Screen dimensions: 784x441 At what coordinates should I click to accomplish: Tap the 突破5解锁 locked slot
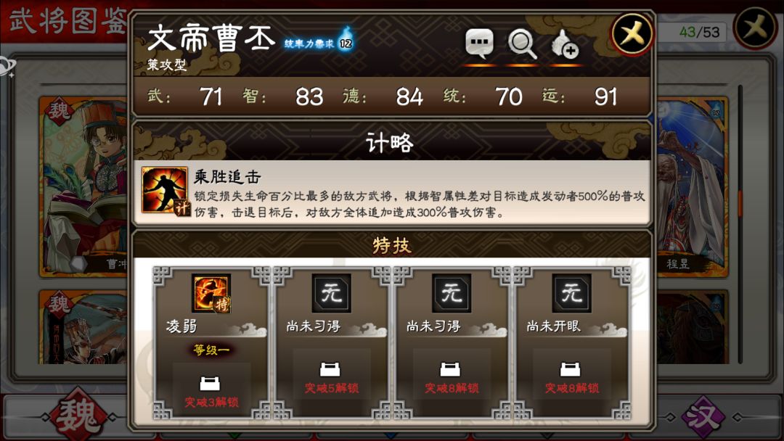(x=332, y=376)
